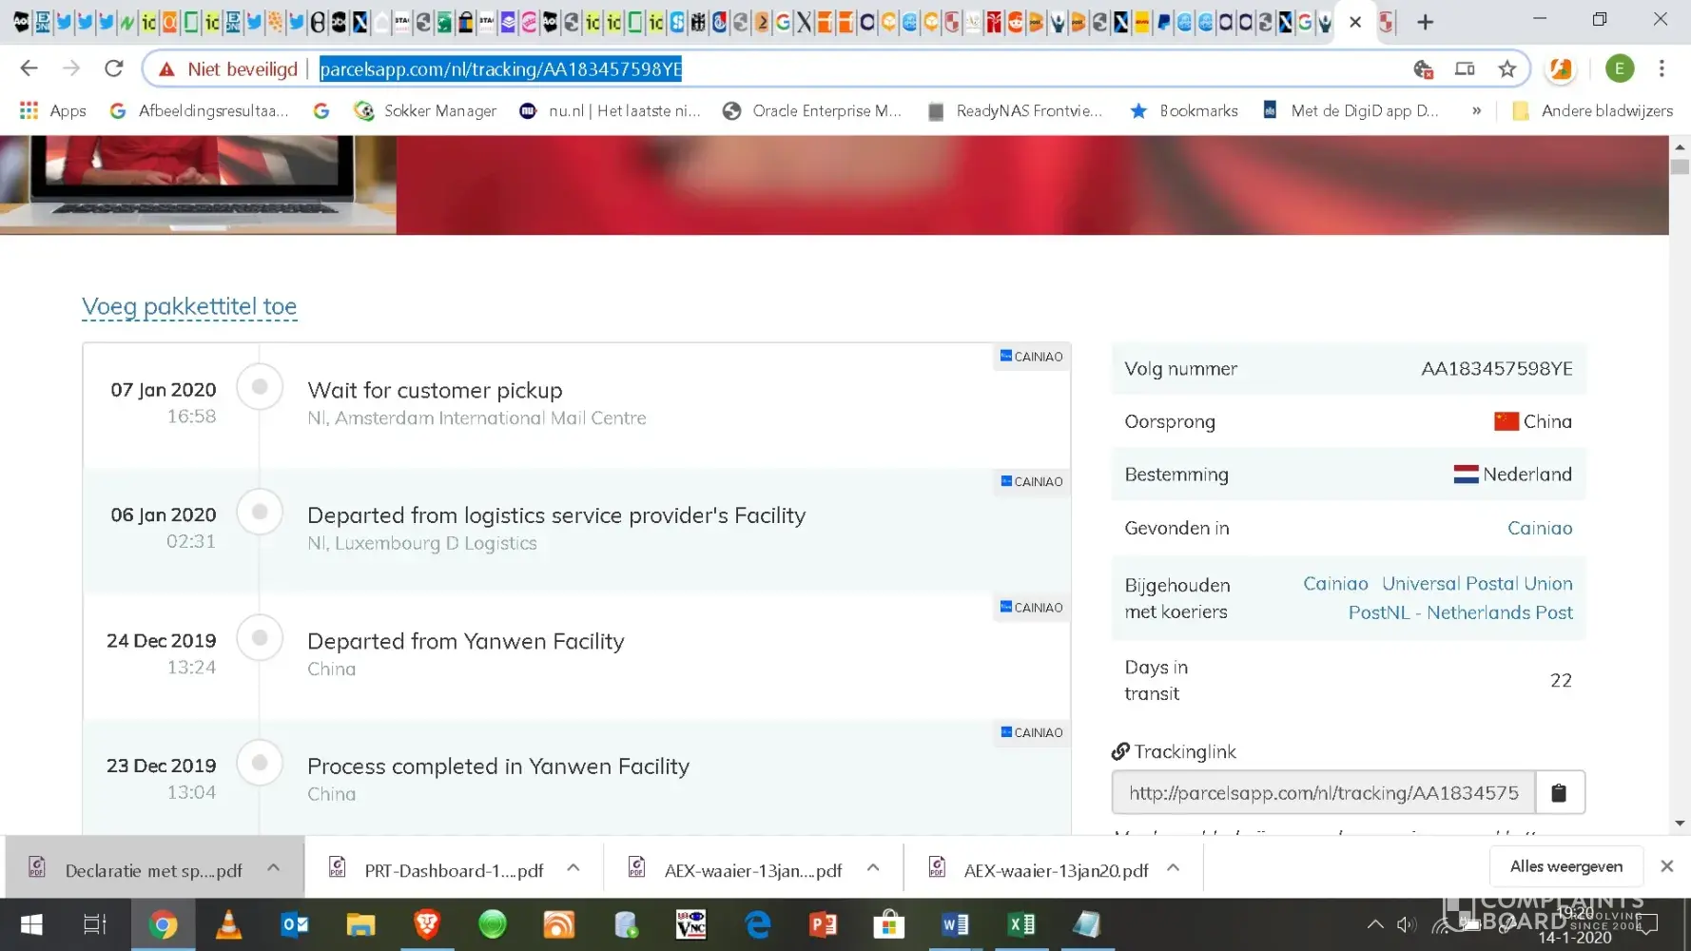
Task: Open the AEX-waaier-13jan20.pdf download
Action: [1040, 870]
